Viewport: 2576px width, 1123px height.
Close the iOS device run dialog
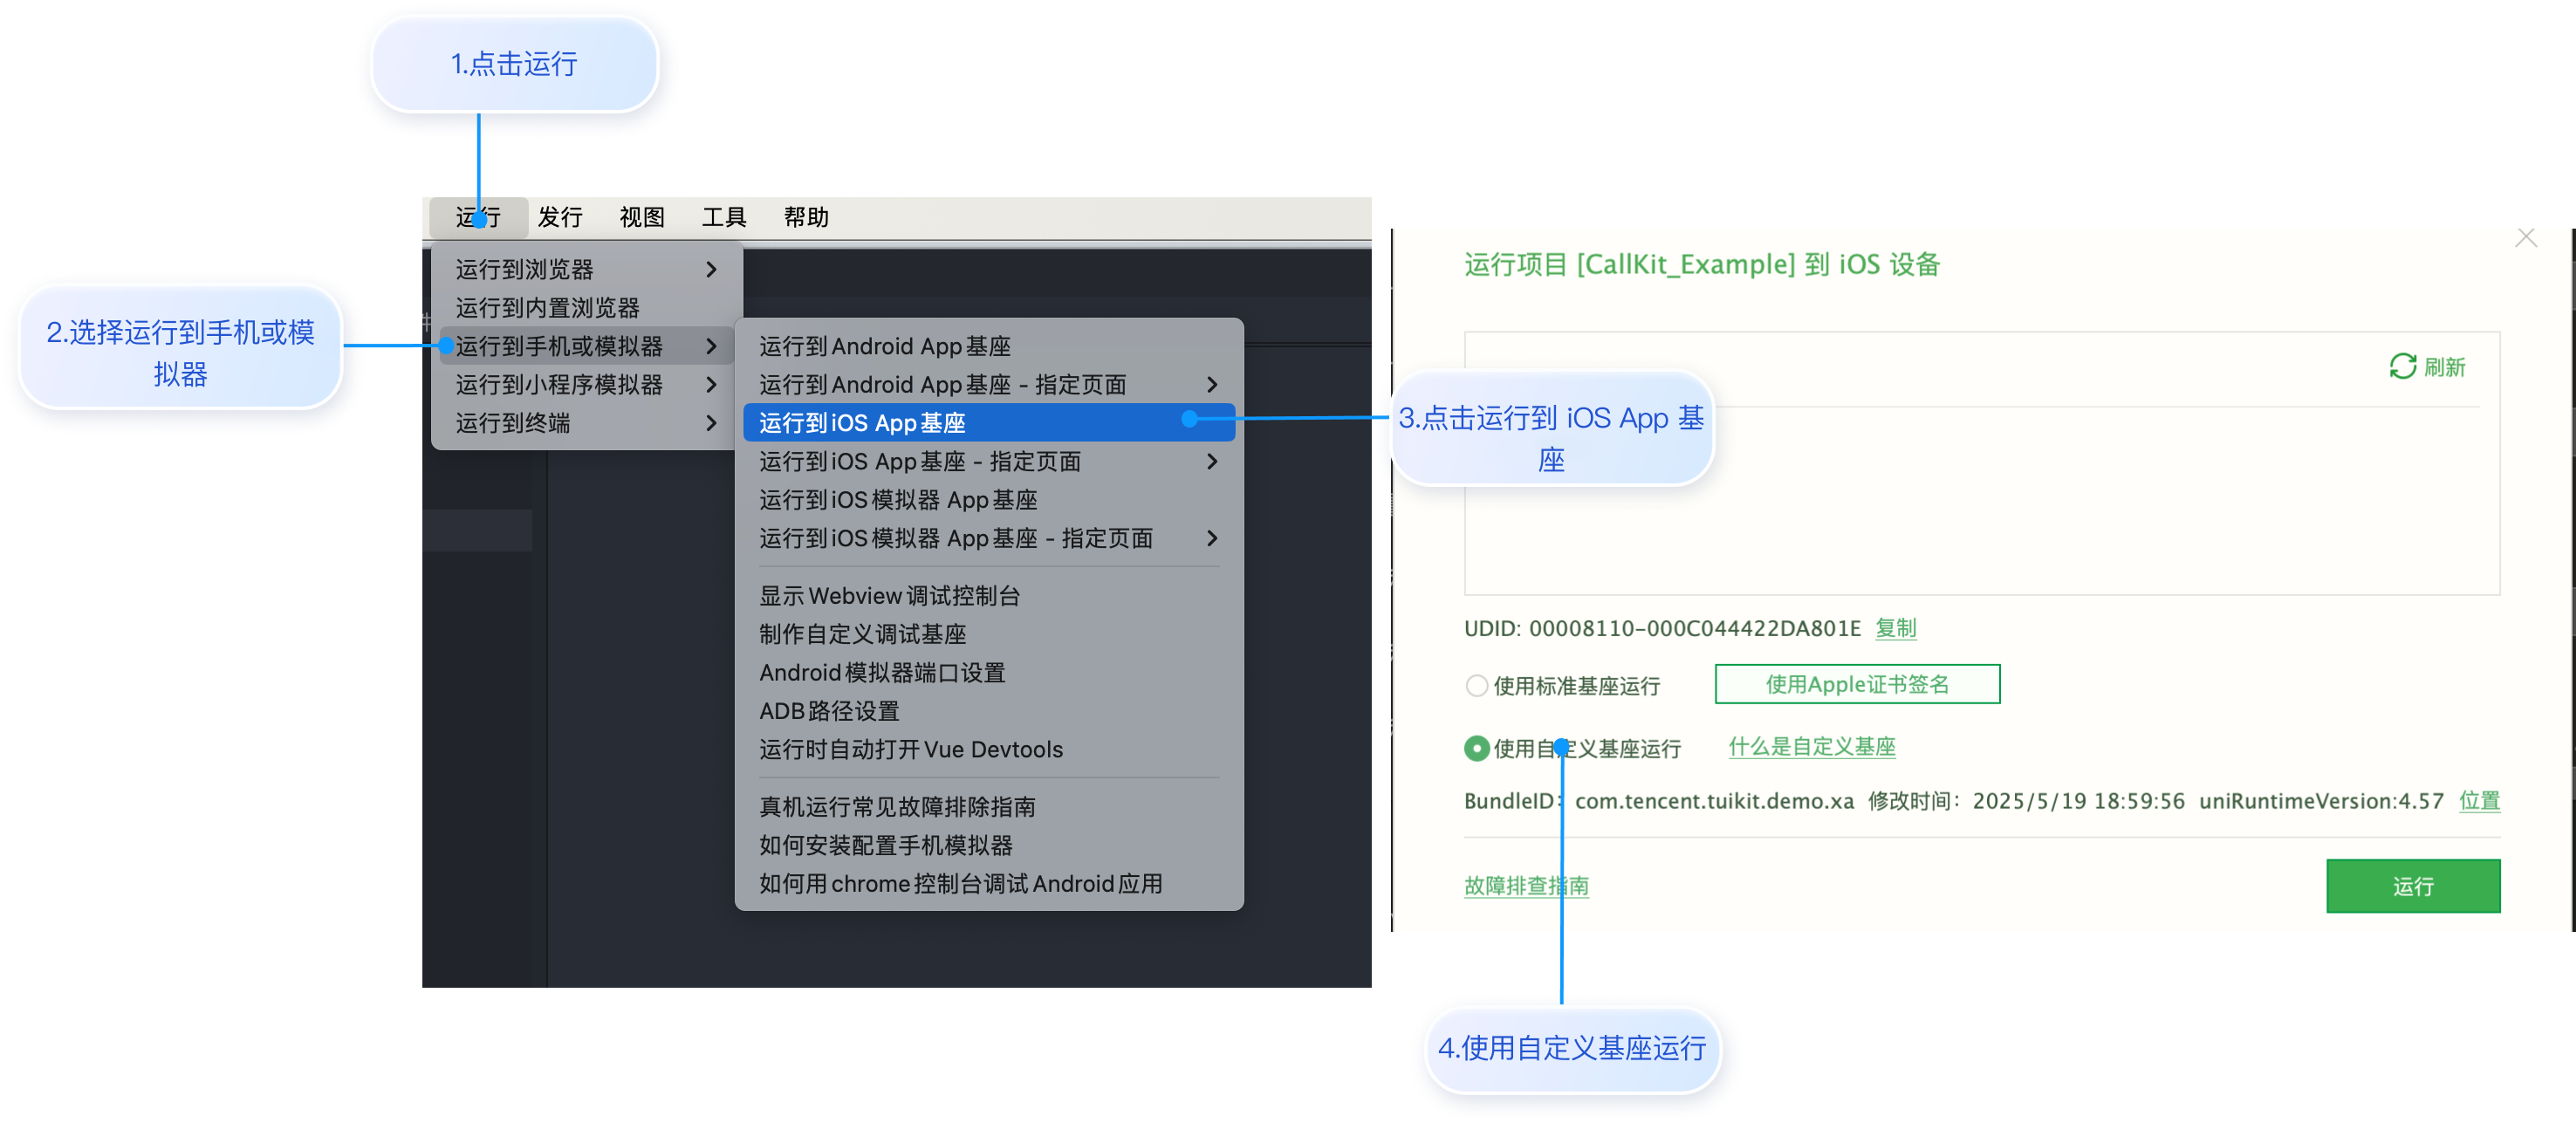(2526, 237)
